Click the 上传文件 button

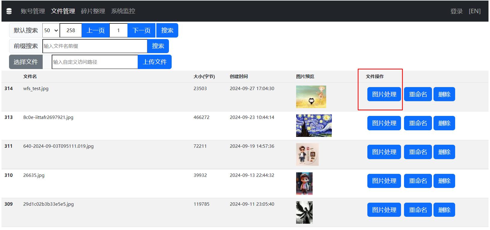pos(155,62)
